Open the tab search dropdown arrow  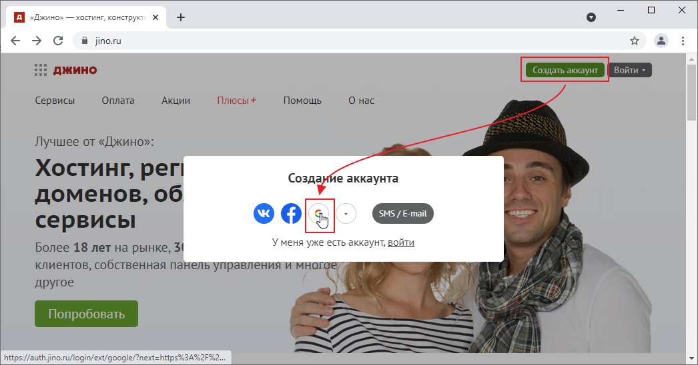tap(591, 17)
